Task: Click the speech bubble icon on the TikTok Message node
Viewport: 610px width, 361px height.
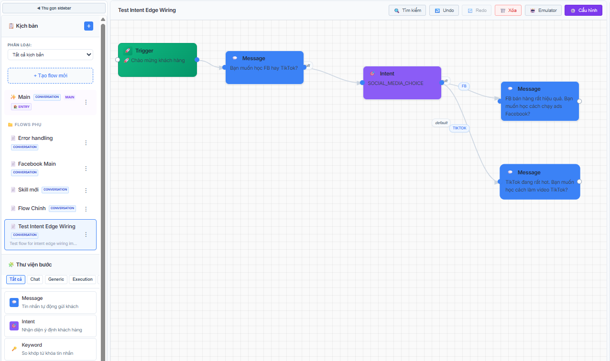Action: (510, 172)
